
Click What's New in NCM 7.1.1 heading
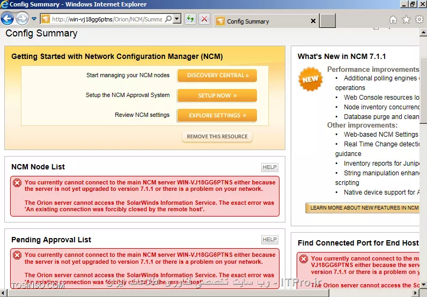(x=342, y=57)
